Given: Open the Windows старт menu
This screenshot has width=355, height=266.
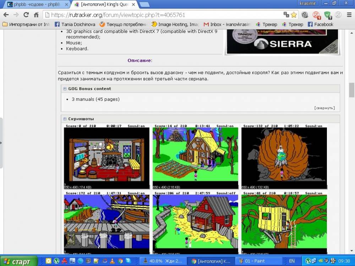Looking at the screenshot, I should point(18,261).
